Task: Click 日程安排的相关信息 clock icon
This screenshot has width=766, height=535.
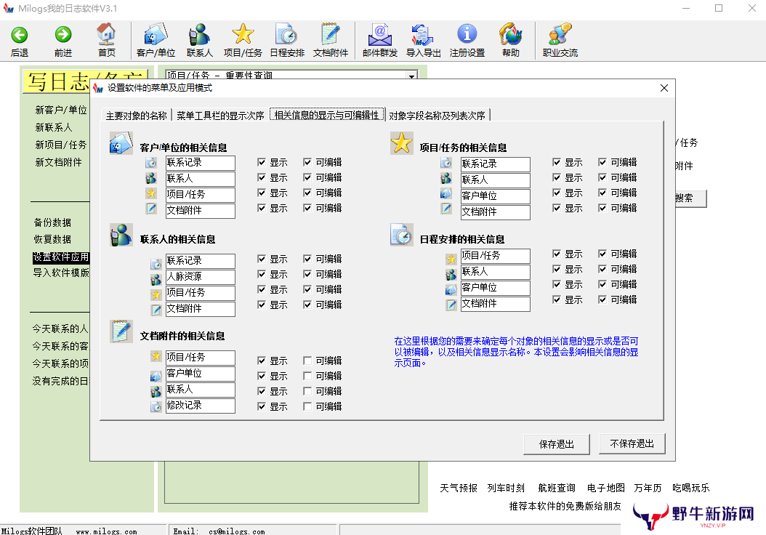Action: tap(402, 235)
